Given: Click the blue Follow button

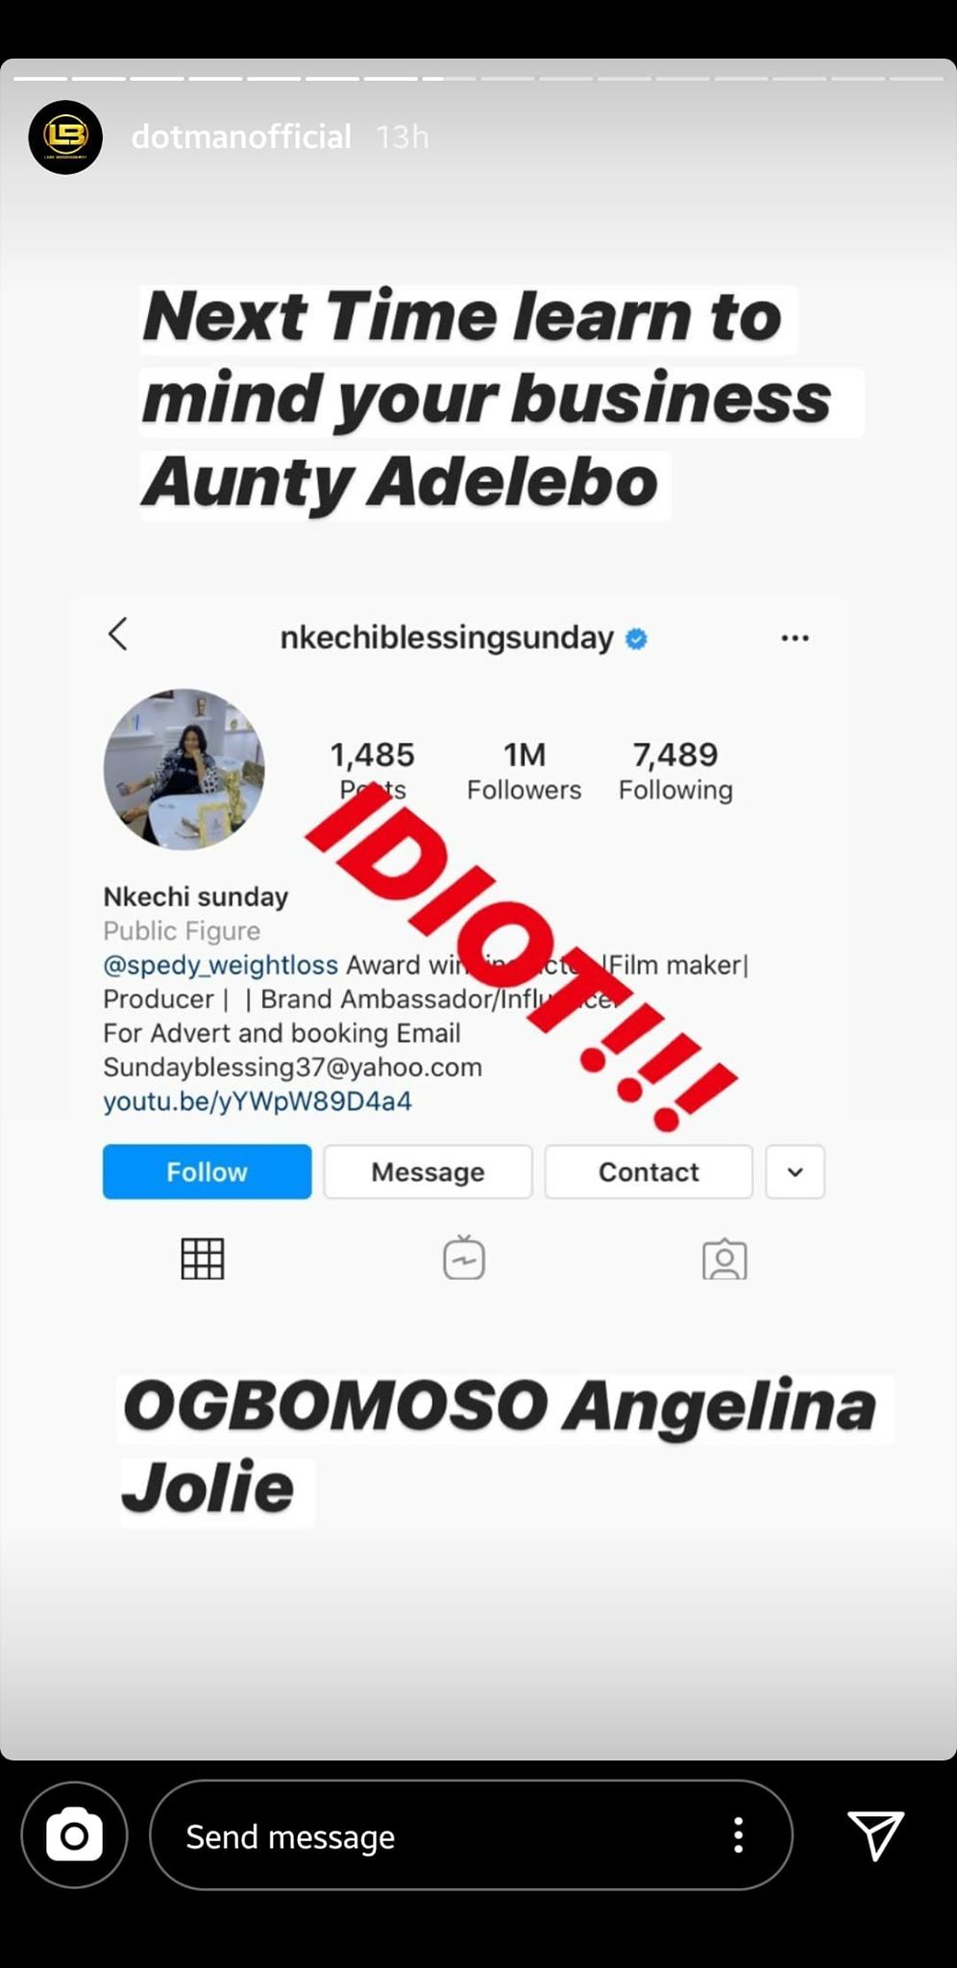Looking at the screenshot, I should (x=207, y=1171).
